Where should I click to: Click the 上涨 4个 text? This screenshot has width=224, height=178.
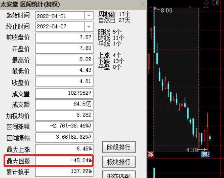click(110, 55)
